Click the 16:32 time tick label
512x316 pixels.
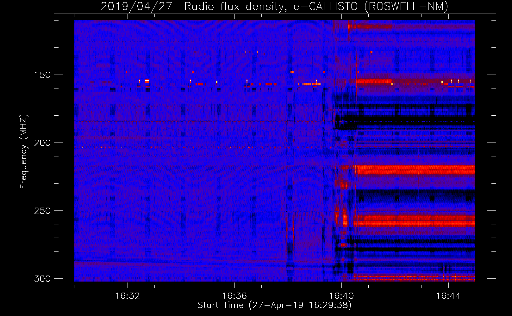[x=128, y=296]
